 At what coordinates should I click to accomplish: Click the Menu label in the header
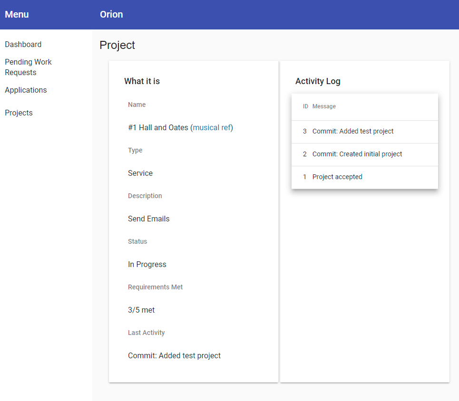coord(17,14)
